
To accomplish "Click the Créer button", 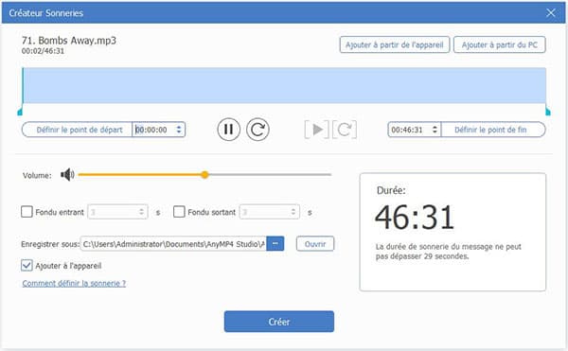I will tap(279, 322).
